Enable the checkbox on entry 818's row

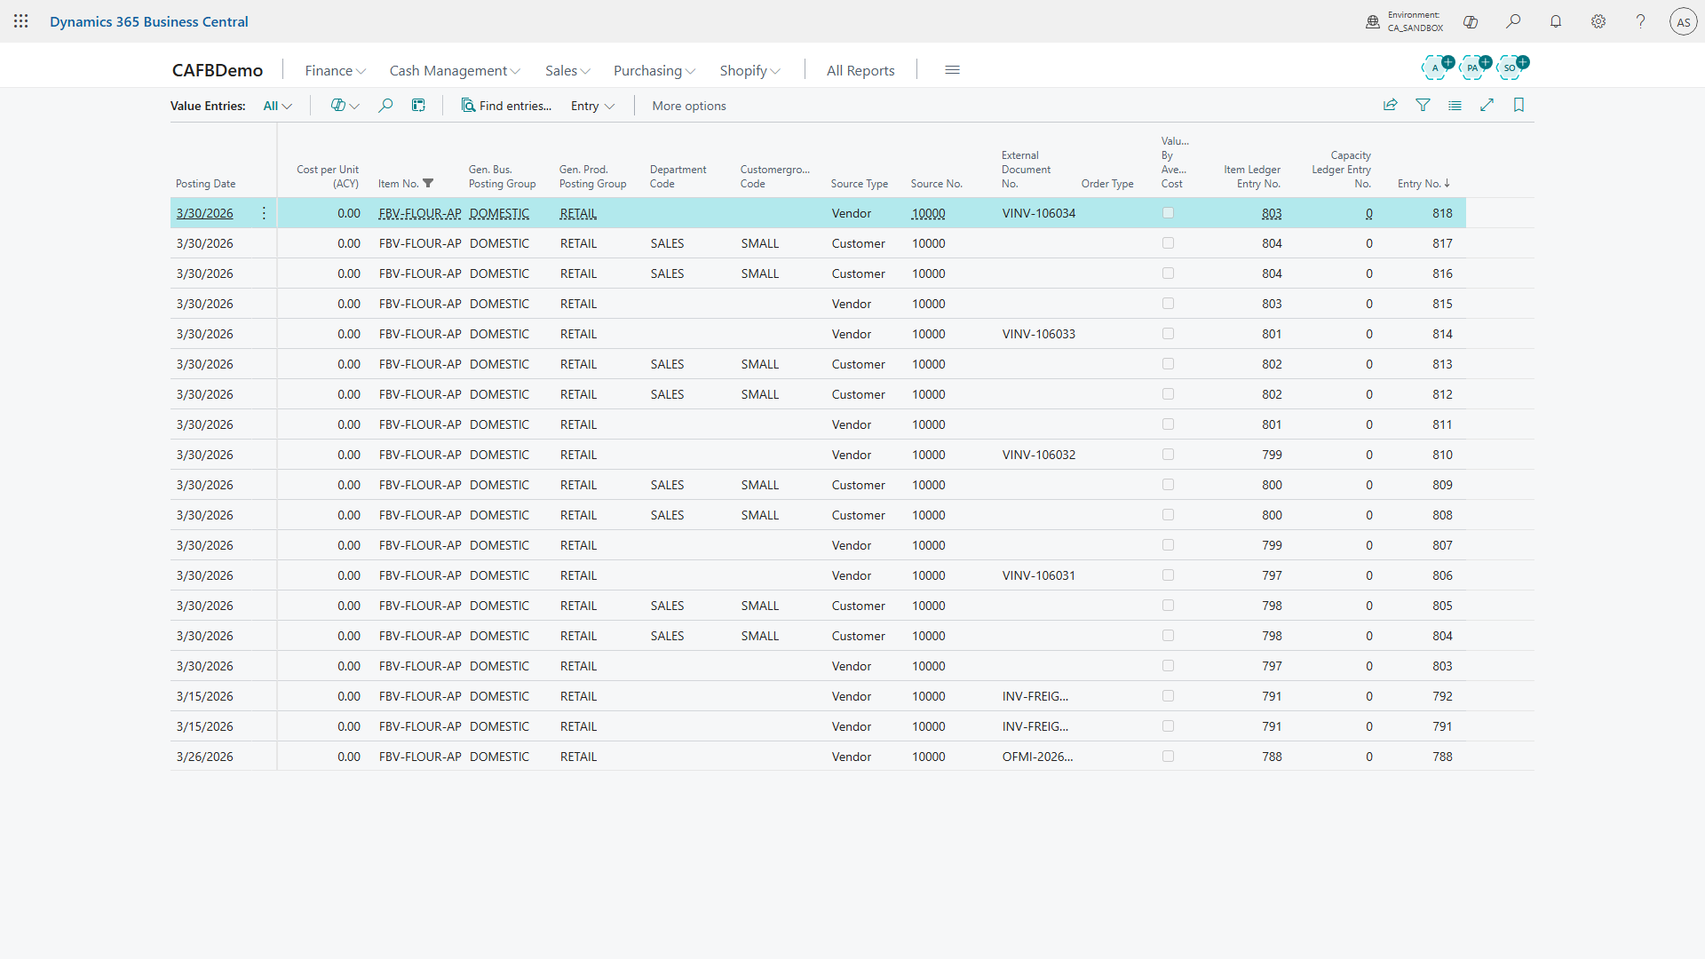pos(1168,212)
